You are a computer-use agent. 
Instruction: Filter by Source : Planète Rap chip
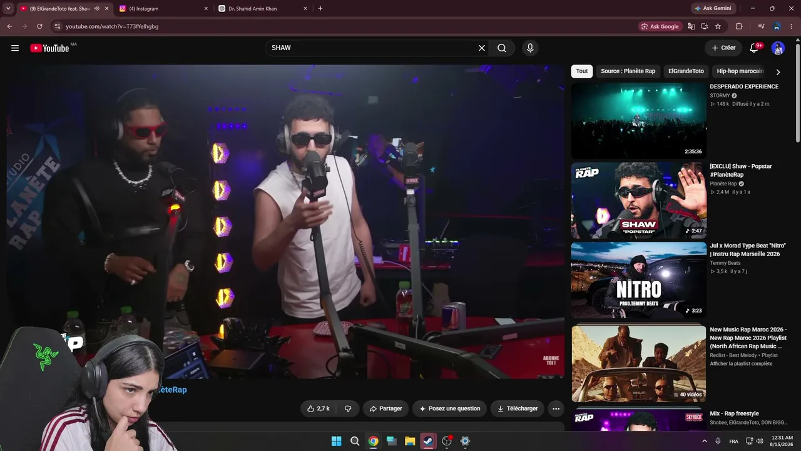628,71
